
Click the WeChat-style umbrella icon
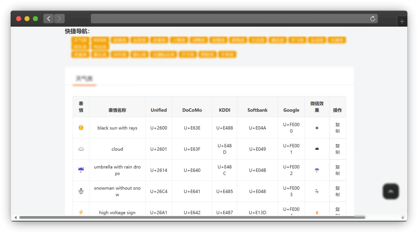pos(317,170)
